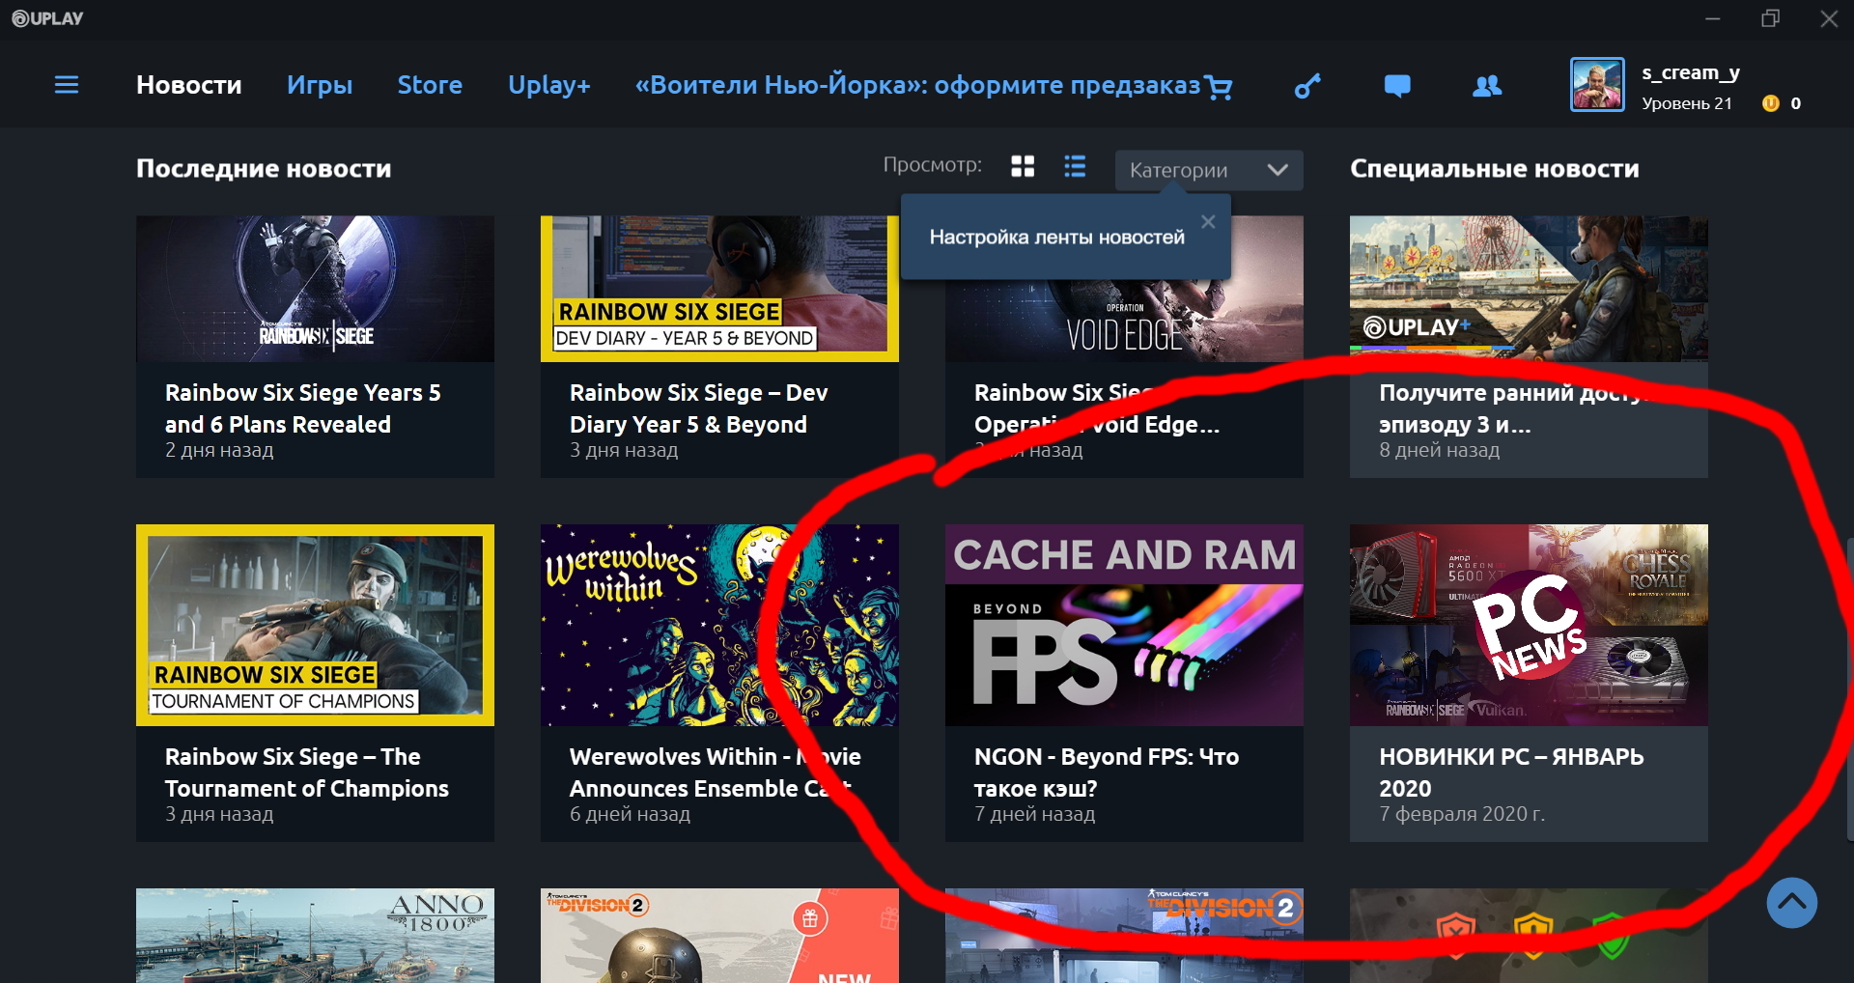Open the chat messages icon
The image size is (1854, 983).
tap(1396, 87)
